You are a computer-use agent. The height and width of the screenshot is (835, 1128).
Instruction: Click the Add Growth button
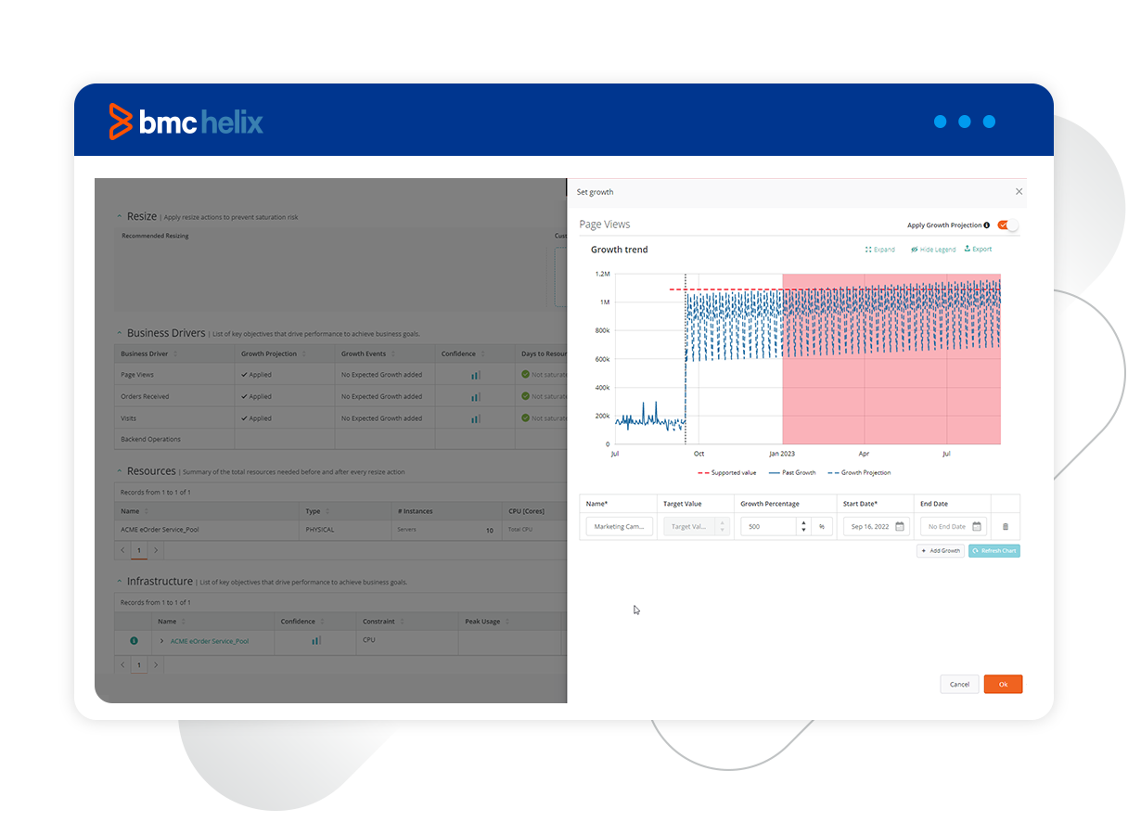(940, 551)
